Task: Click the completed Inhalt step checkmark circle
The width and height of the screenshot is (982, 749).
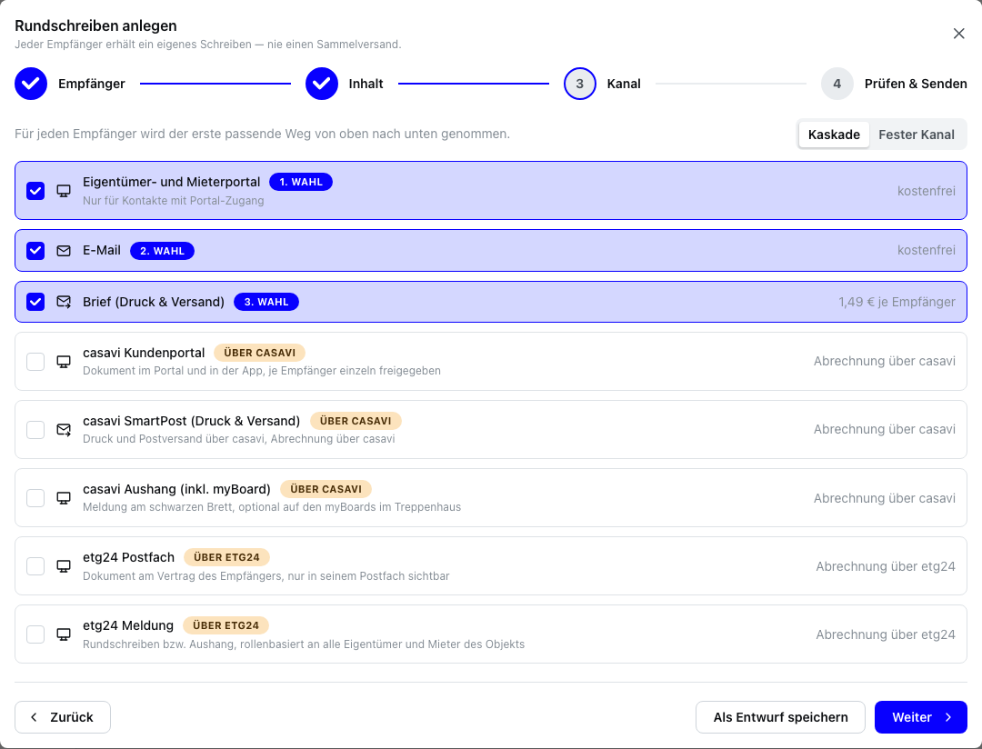Action: point(322,84)
